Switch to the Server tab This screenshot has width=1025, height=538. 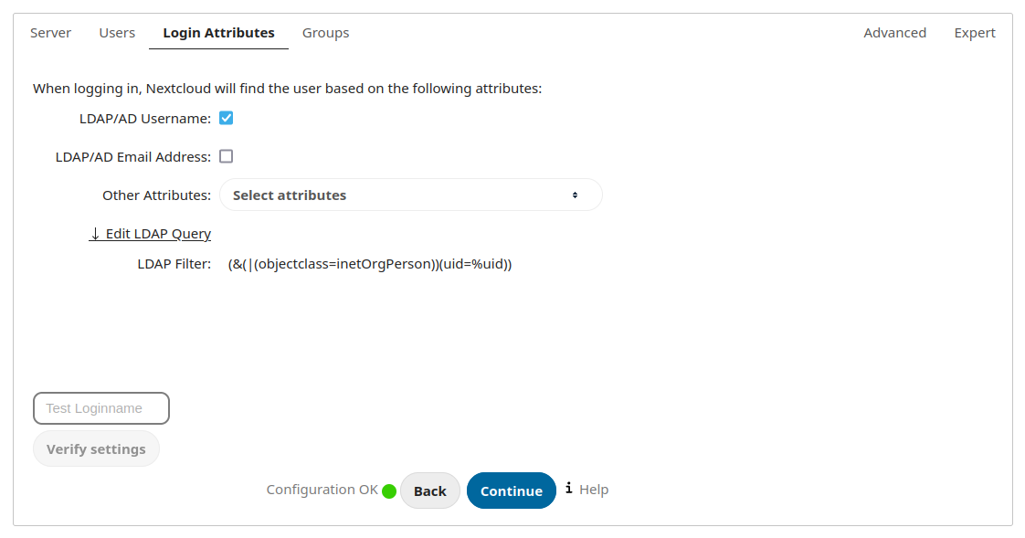pos(50,33)
